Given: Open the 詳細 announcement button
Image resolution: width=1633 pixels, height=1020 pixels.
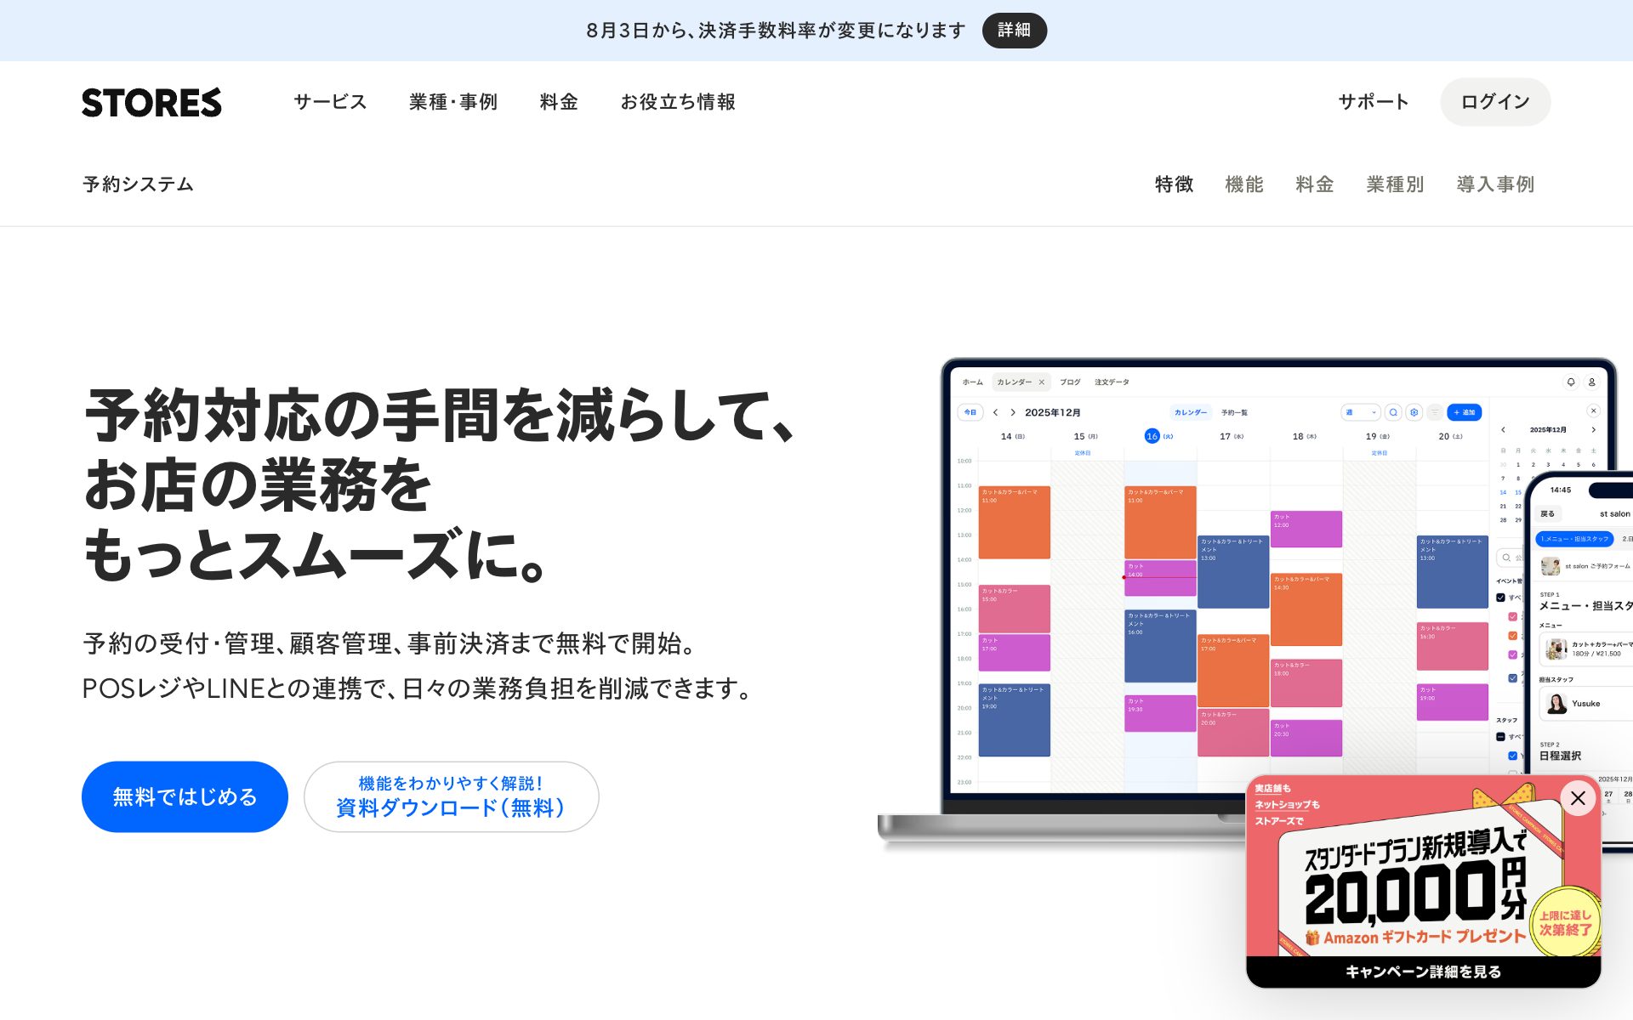Looking at the screenshot, I should tap(1014, 31).
